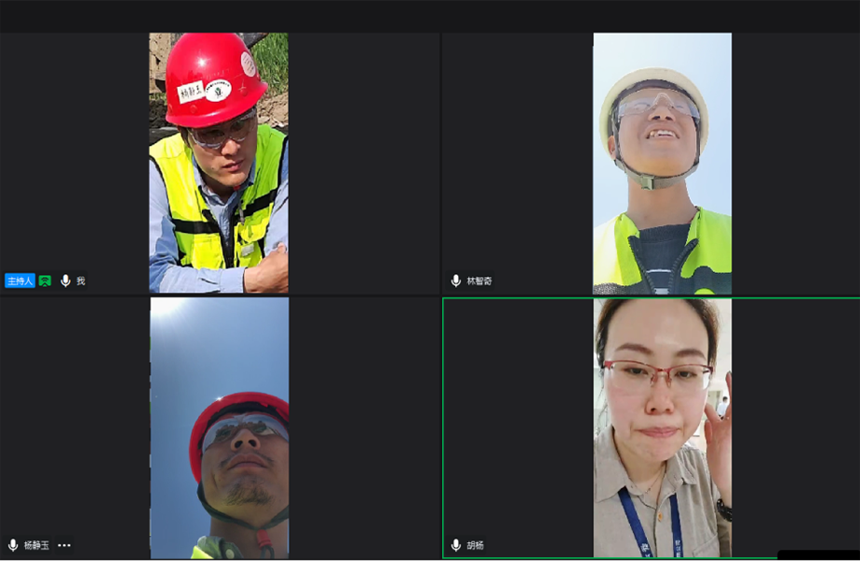Open the three-dot menu next to 杨静玉
This screenshot has height=561, width=860.
(x=64, y=545)
